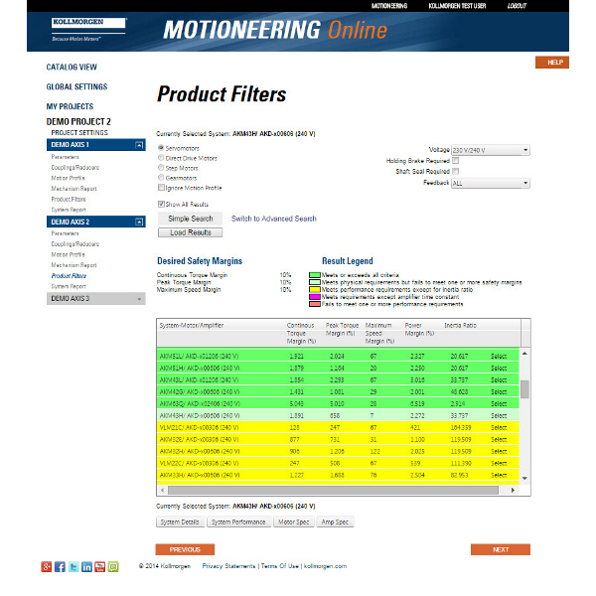The image size is (596, 596).
Task: Open Mechanism Report under Demo Axis 1
Action: click(x=74, y=189)
